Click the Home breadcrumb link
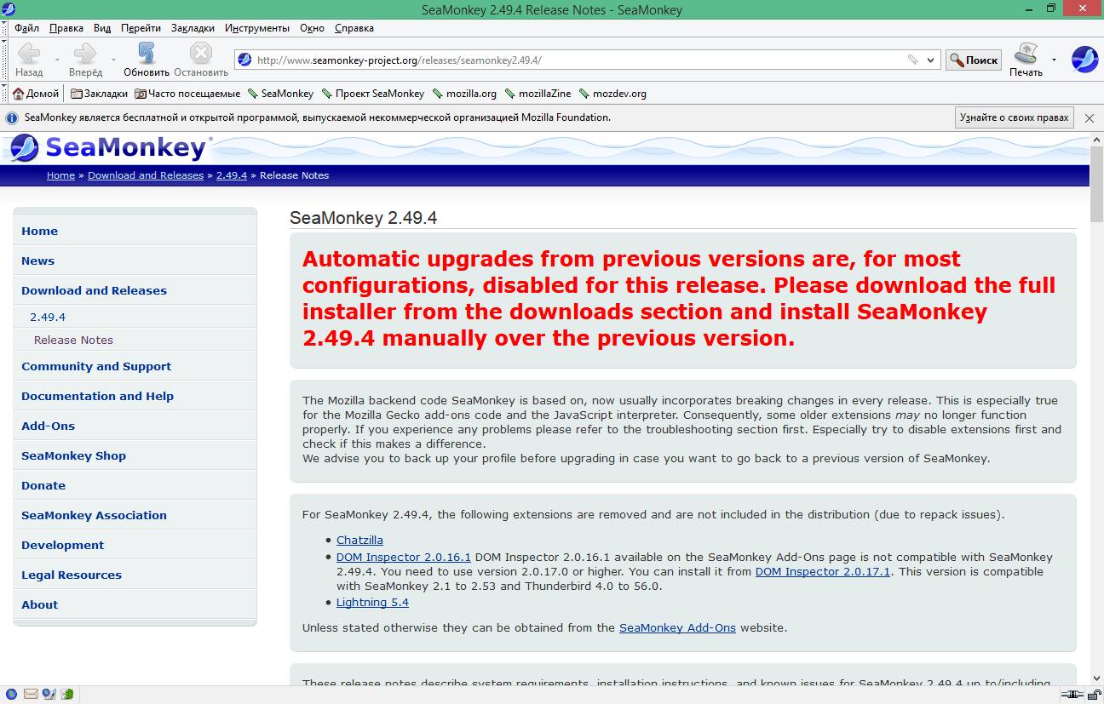The height and width of the screenshot is (704, 1104). coord(60,175)
